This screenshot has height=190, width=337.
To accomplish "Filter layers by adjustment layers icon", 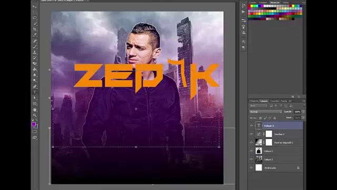I will 276,106.
